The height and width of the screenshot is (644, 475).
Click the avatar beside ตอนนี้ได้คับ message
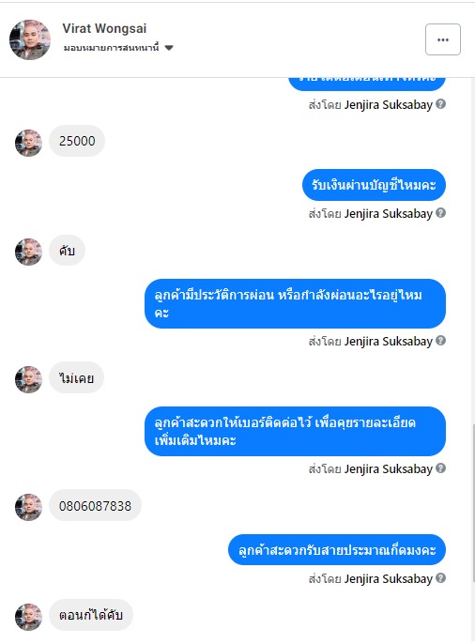(x=28, y=617)
